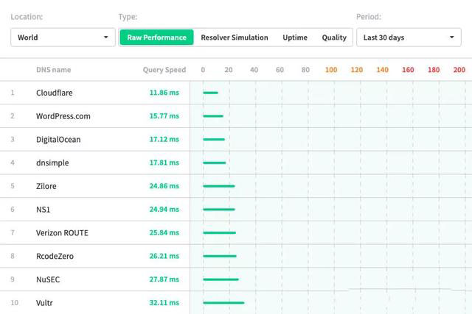Click the DNS name column header
Screen dimensions: 472x314
[x=54, y=70]
